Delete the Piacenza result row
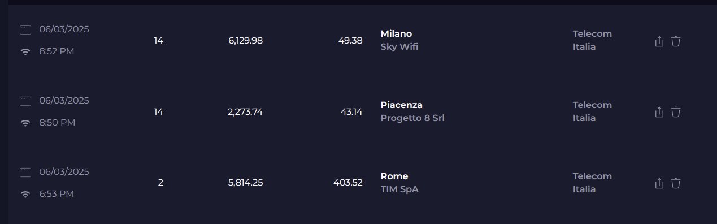Viewport: 717px width, 224px height. [x=676, y=112]
